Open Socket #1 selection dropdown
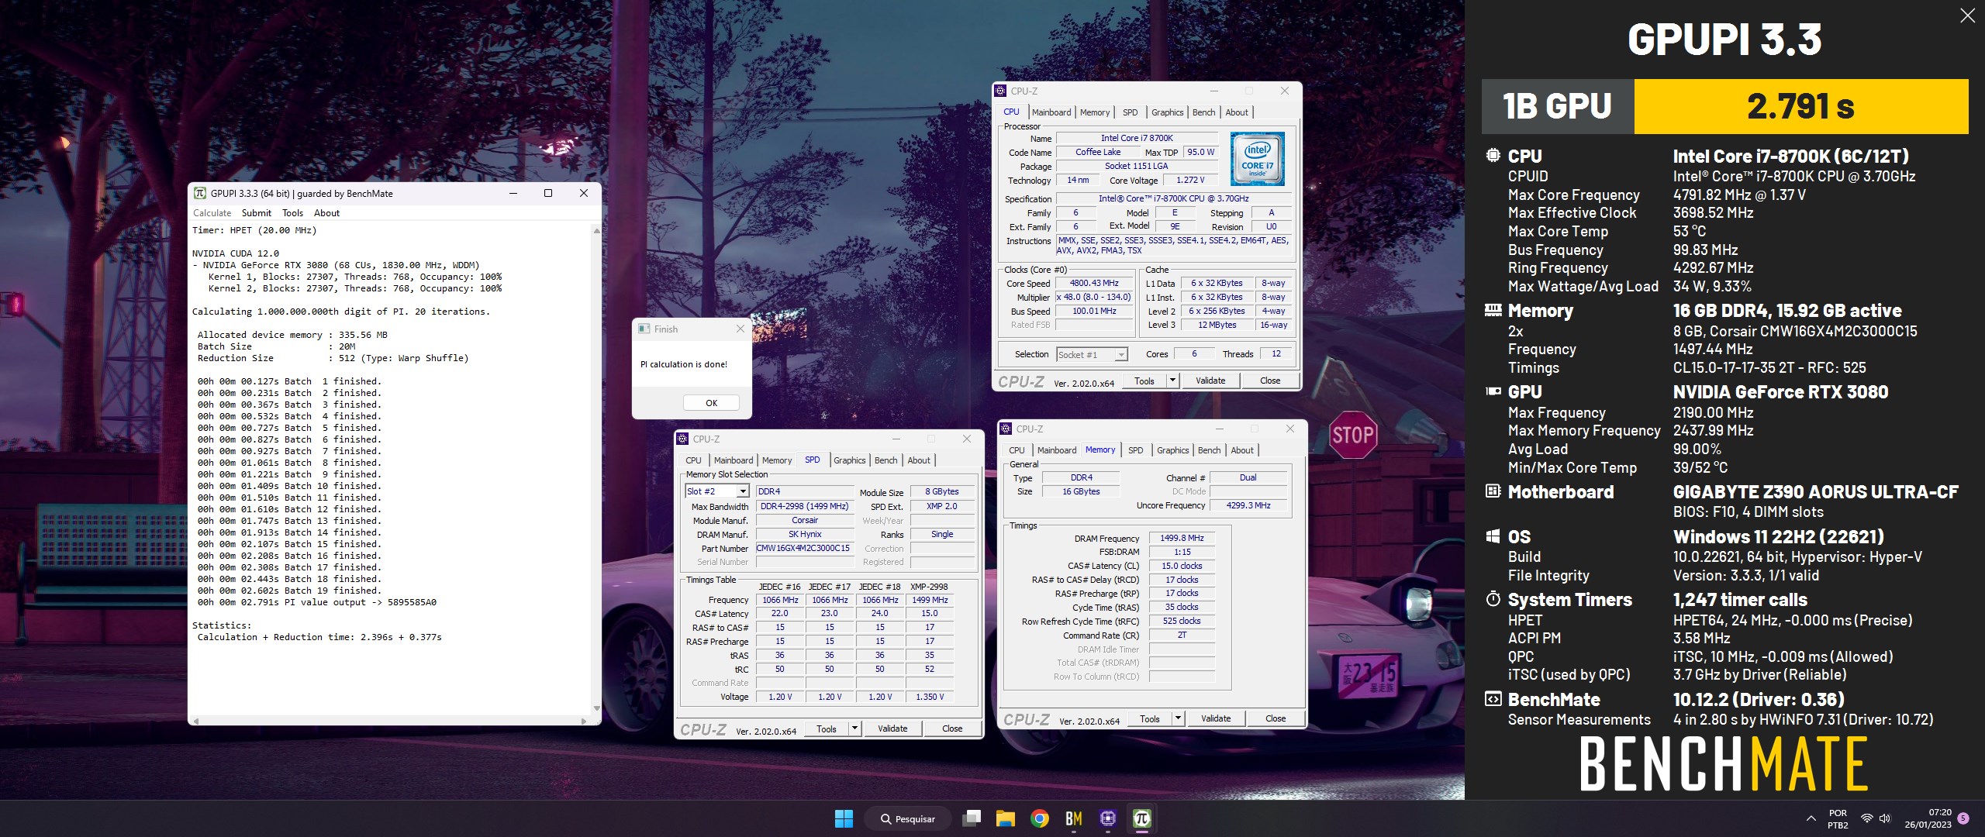 coord(1092,355)
